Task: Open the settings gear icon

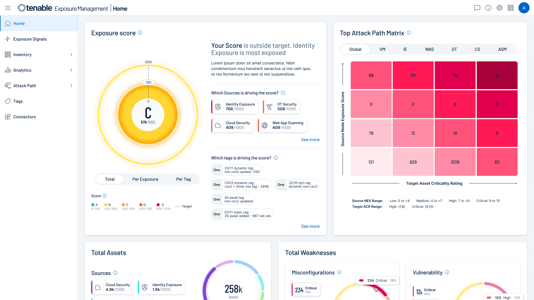Action: [x=500, y=8]
